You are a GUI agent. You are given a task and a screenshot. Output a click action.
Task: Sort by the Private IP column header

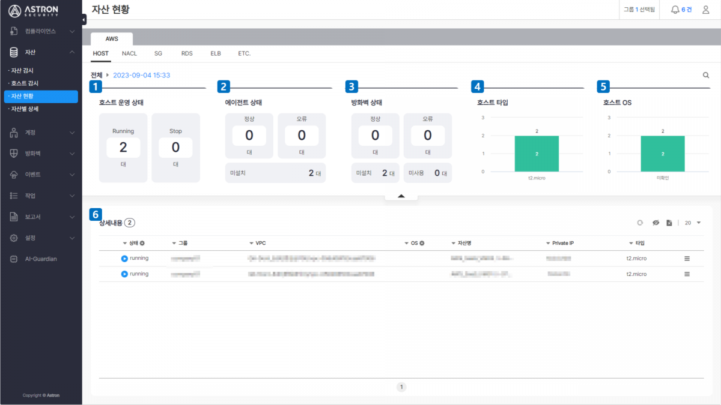[x=560, y=243]
